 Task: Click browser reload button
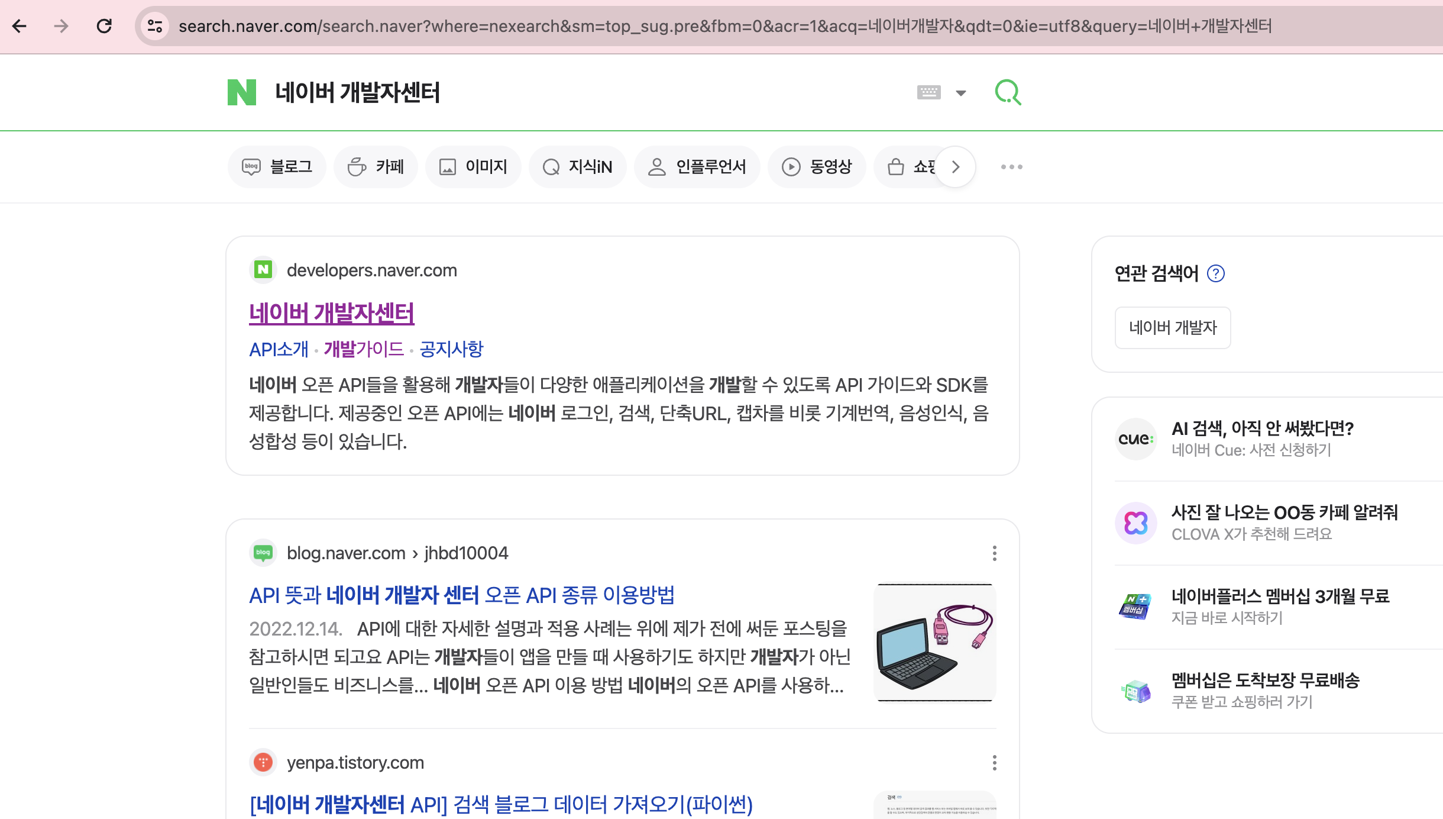(x=104, y=26)
